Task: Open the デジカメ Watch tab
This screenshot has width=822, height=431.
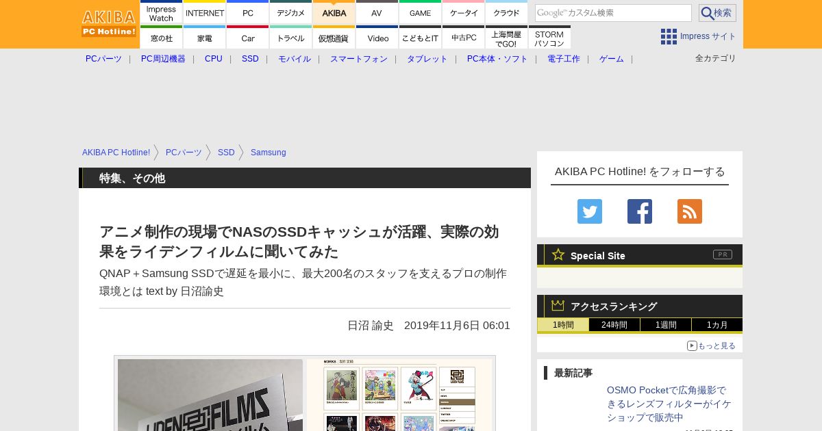Action: click(x=290, y=12)
